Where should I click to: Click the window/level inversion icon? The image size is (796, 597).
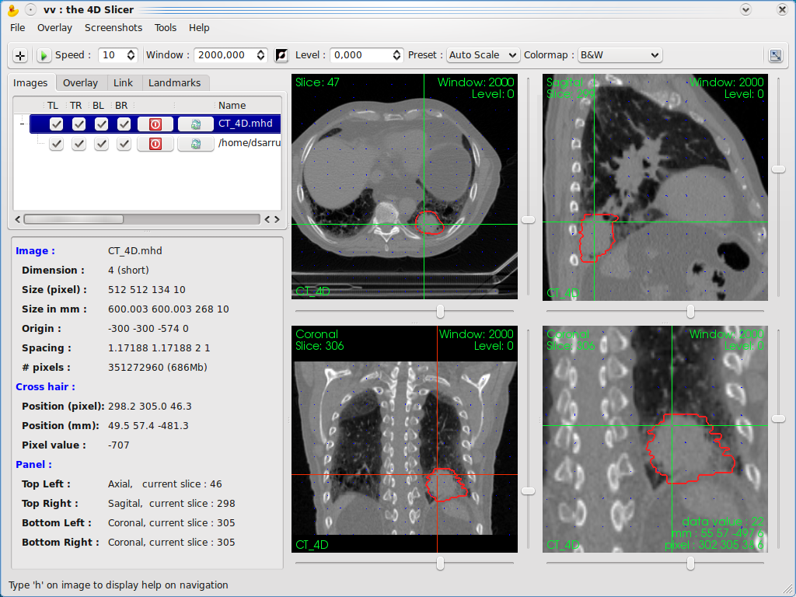point(281,55)
